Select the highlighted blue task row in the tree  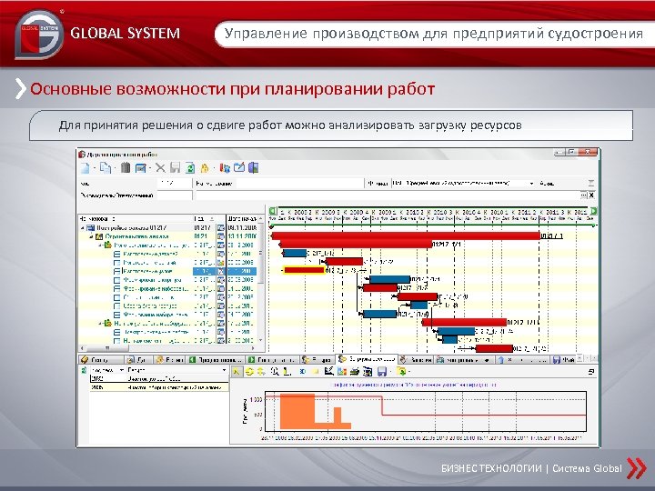pyautogui.click(x=168, y=271)
